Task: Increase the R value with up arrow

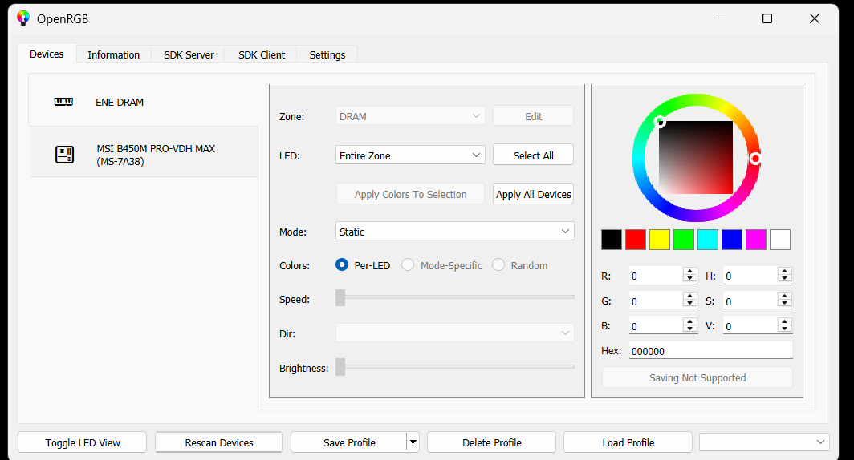Action: tap(690, 272)
